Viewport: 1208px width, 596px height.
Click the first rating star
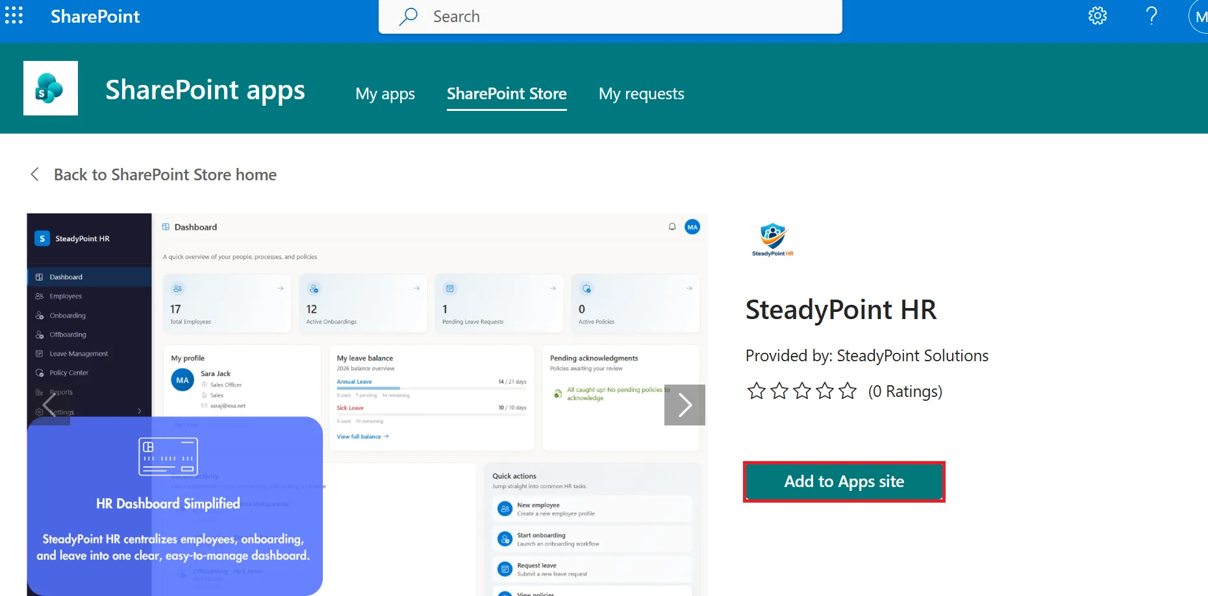pos(757,391)
